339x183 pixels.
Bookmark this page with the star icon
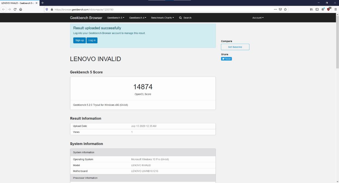pos(285,9)
